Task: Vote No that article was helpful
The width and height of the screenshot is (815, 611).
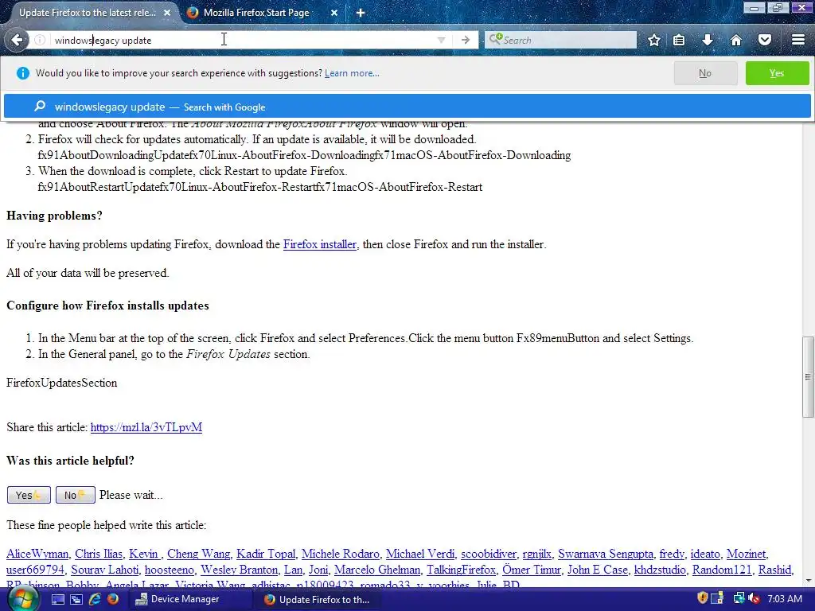Action: 75,495
